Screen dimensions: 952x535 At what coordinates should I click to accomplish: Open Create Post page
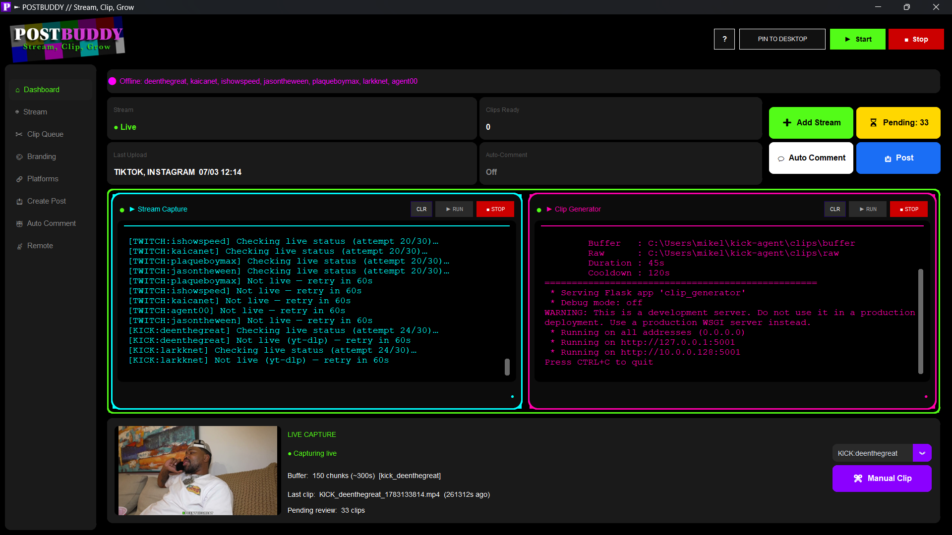[51, 201]
